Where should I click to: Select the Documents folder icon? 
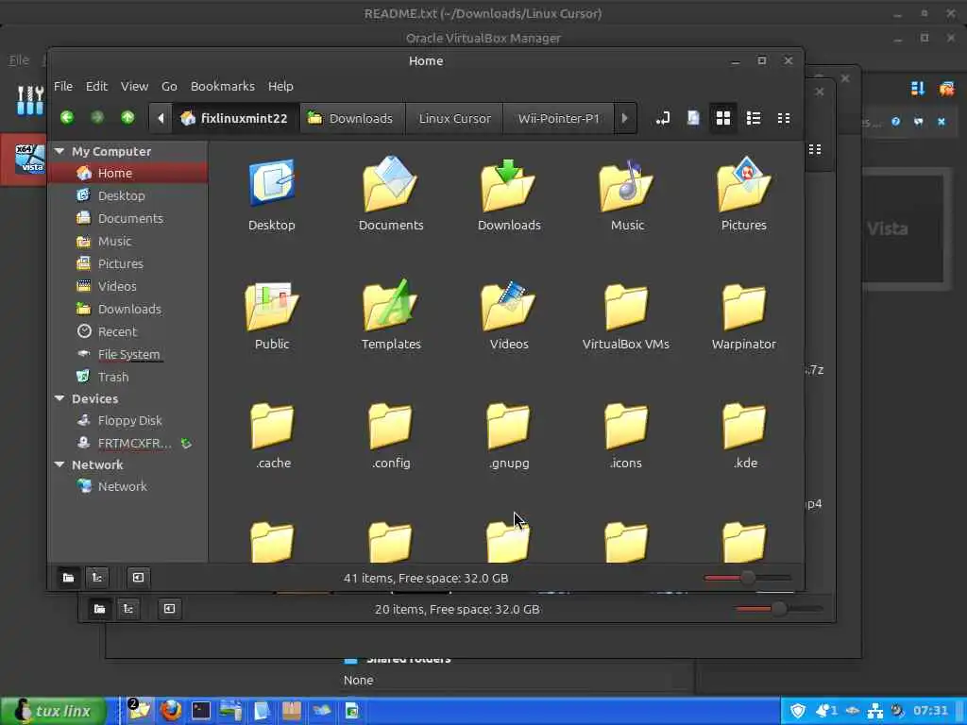[x=391, y=194]
